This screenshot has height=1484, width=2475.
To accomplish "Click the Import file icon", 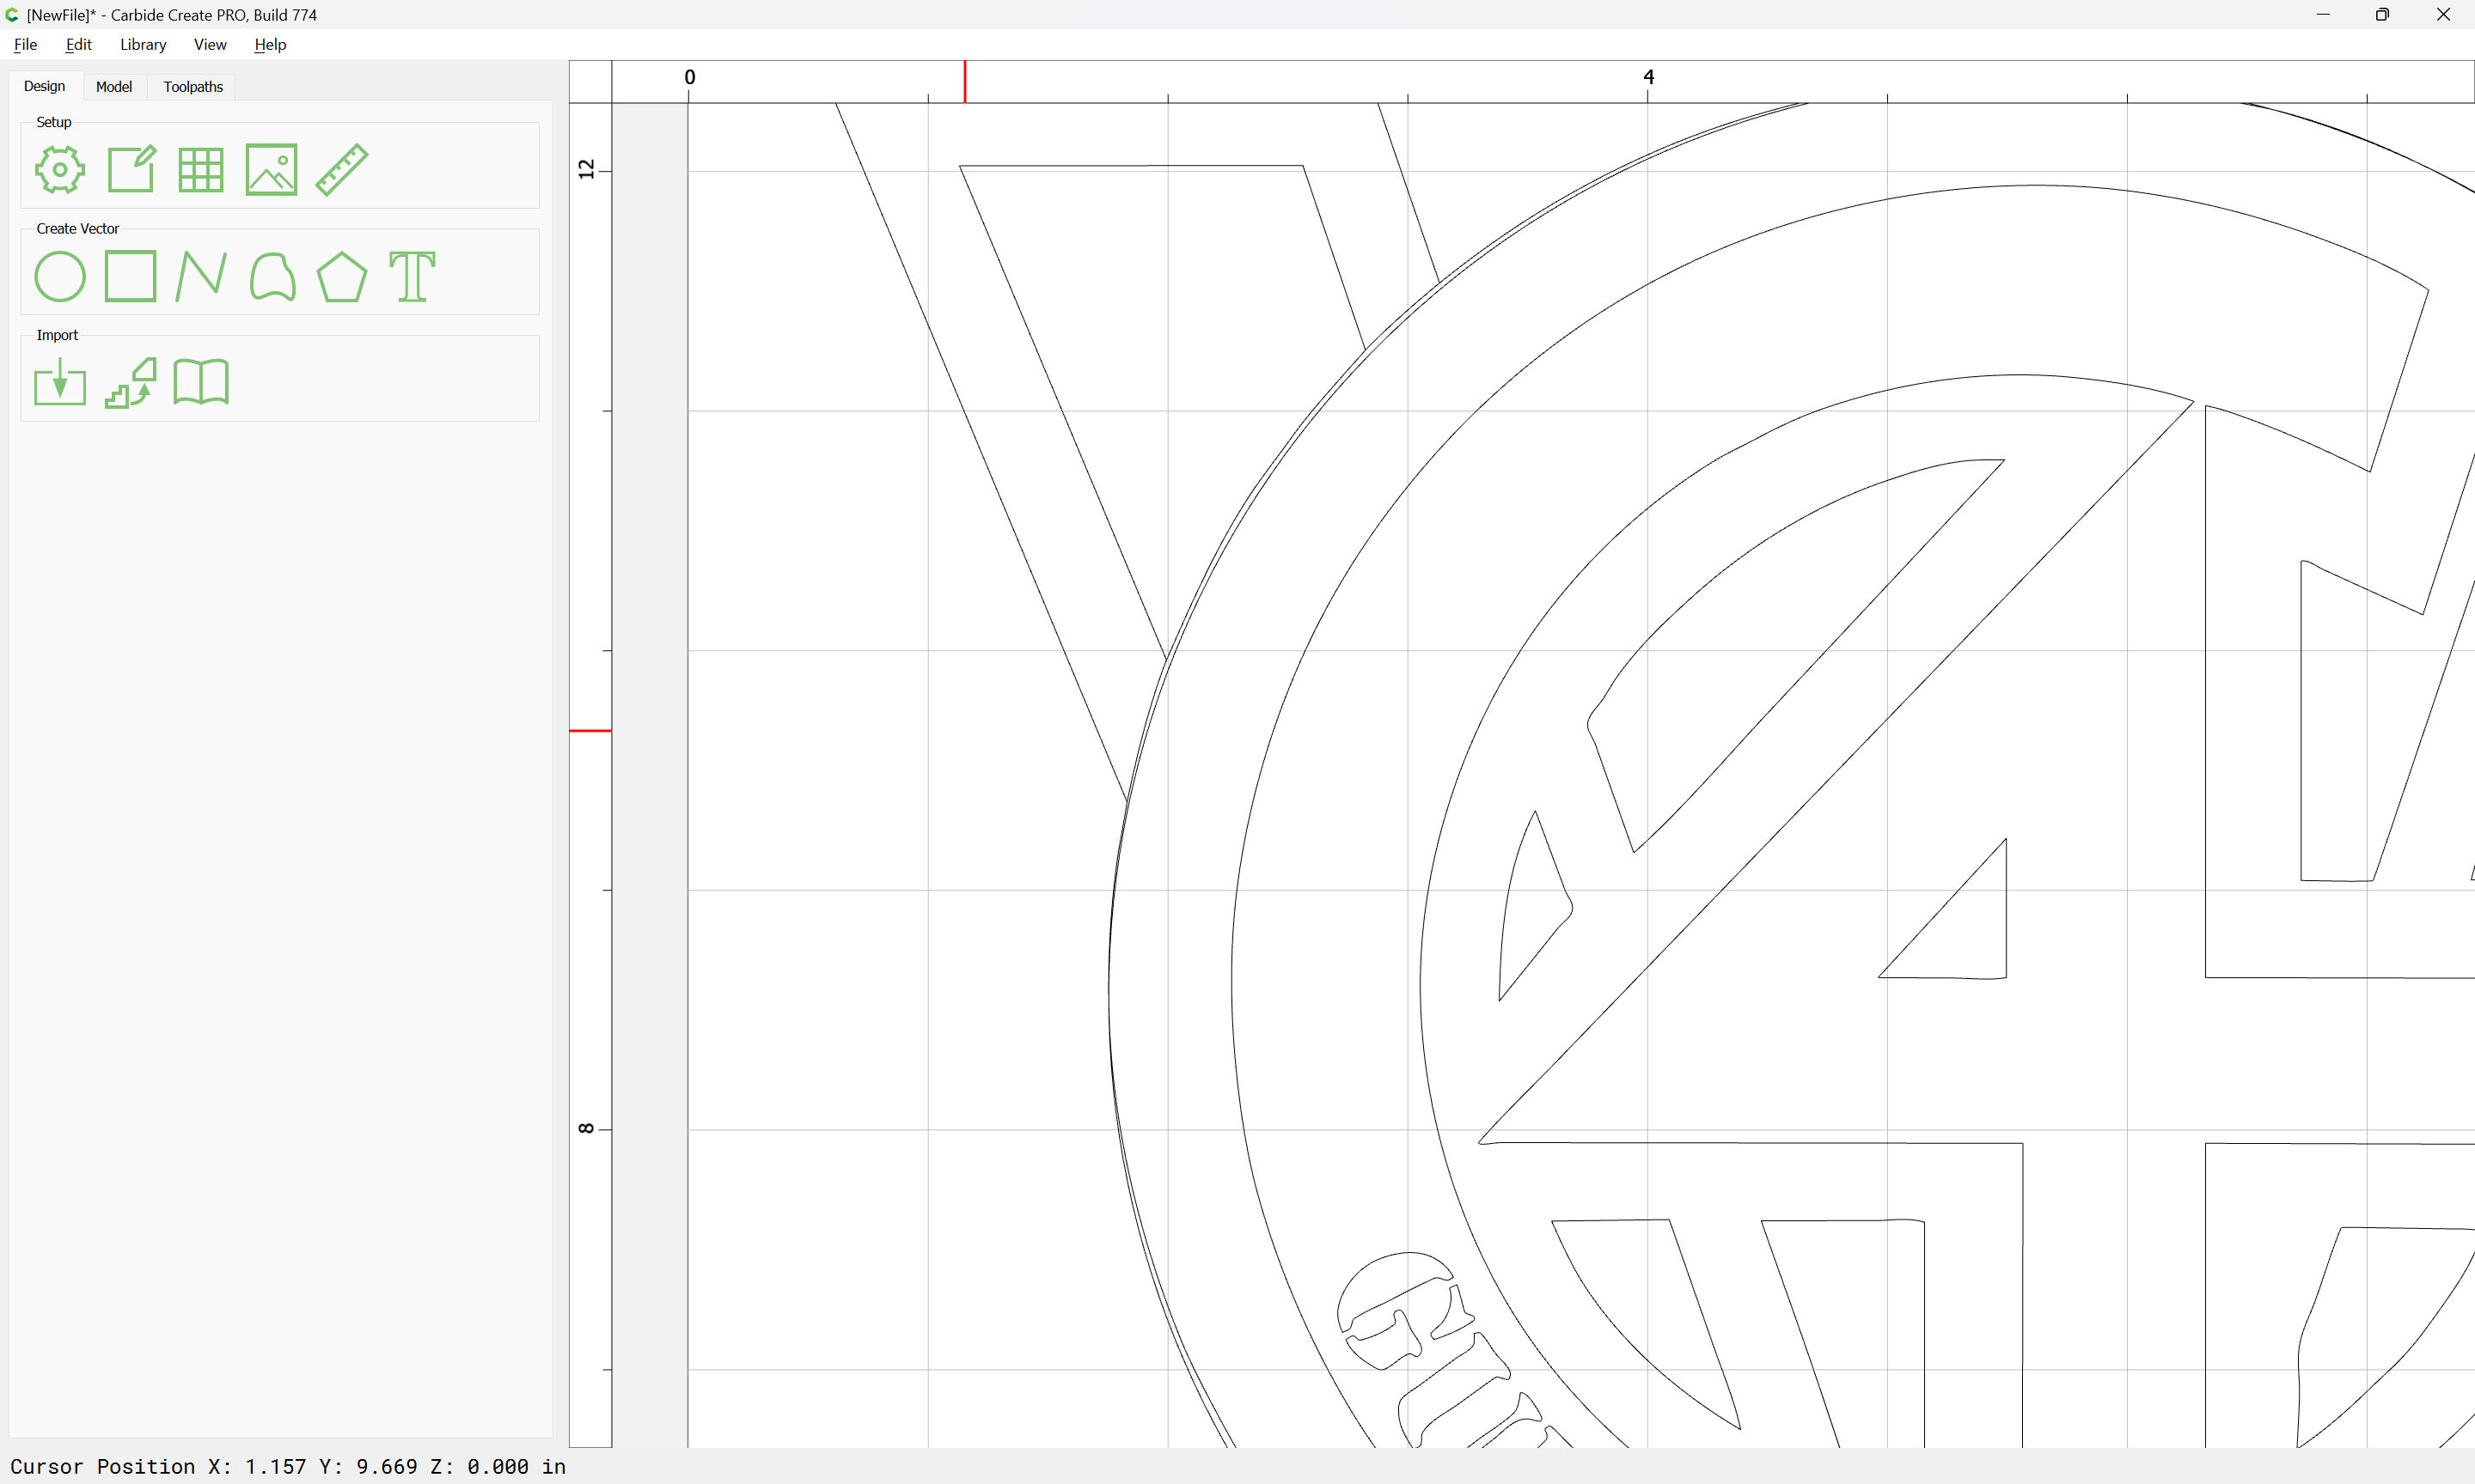I will 60,382.
